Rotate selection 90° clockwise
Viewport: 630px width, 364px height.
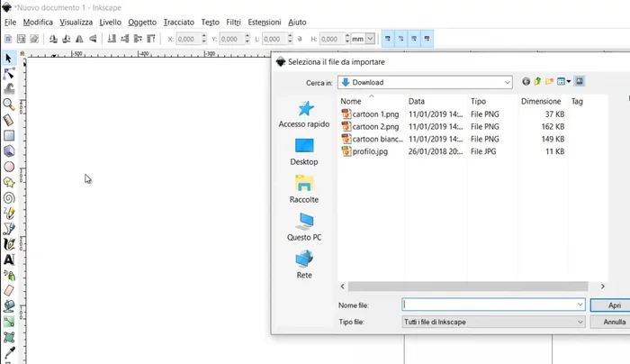(67, 39)
